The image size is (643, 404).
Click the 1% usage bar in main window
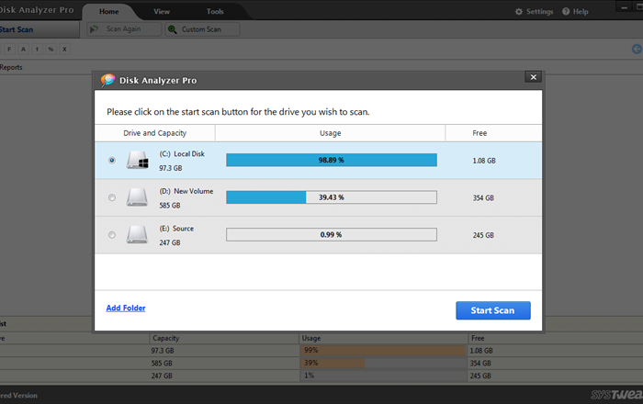pos(383,376)
